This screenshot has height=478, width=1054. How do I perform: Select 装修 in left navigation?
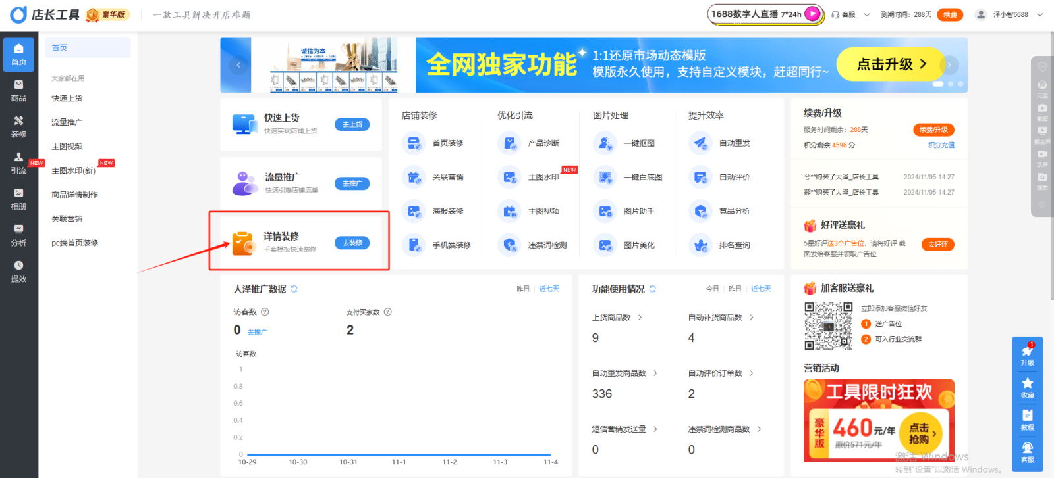pos(18,127)
